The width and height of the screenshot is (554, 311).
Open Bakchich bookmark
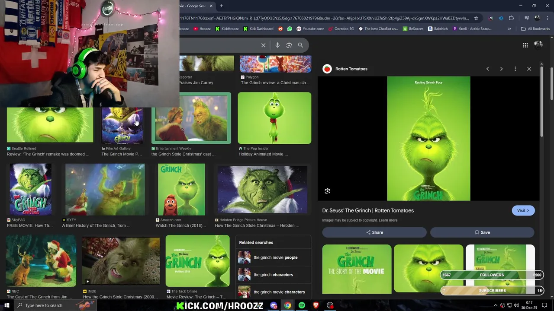pos(438,29)
